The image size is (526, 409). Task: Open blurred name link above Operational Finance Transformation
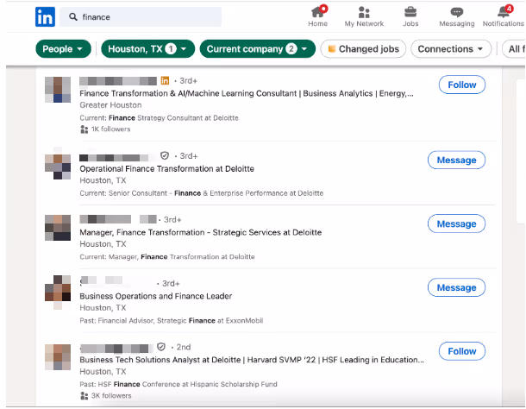click(x=114, y=158)
